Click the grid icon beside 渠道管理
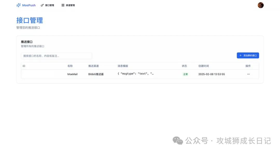The height and width of the screenshot is (152, 280). click(63, 5)
